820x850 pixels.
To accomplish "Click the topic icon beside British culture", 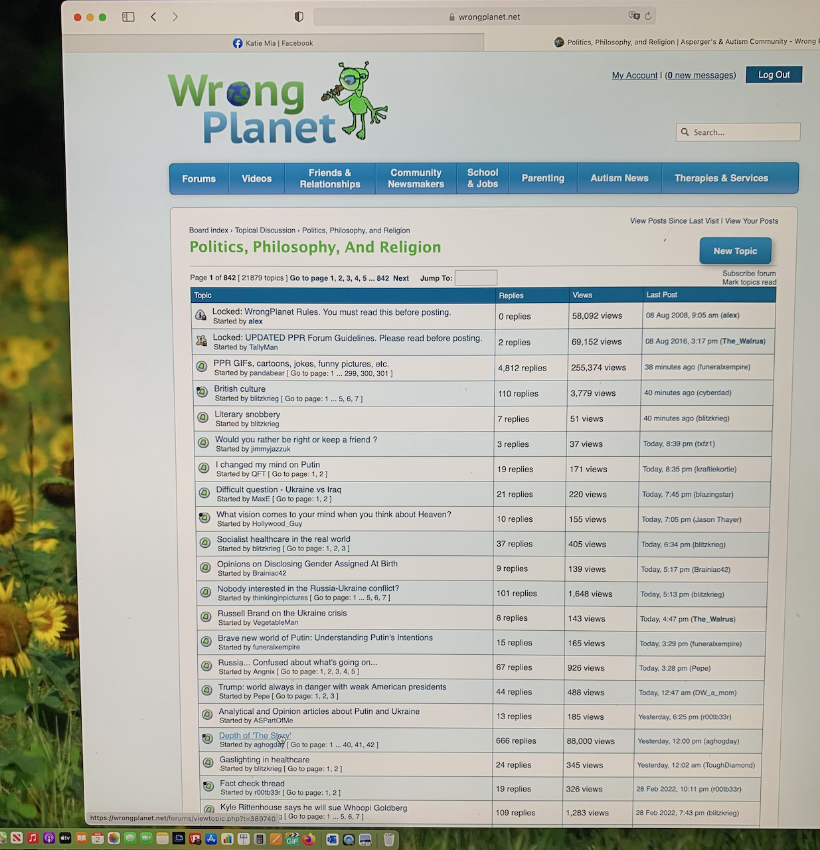I will pos(202,392).
